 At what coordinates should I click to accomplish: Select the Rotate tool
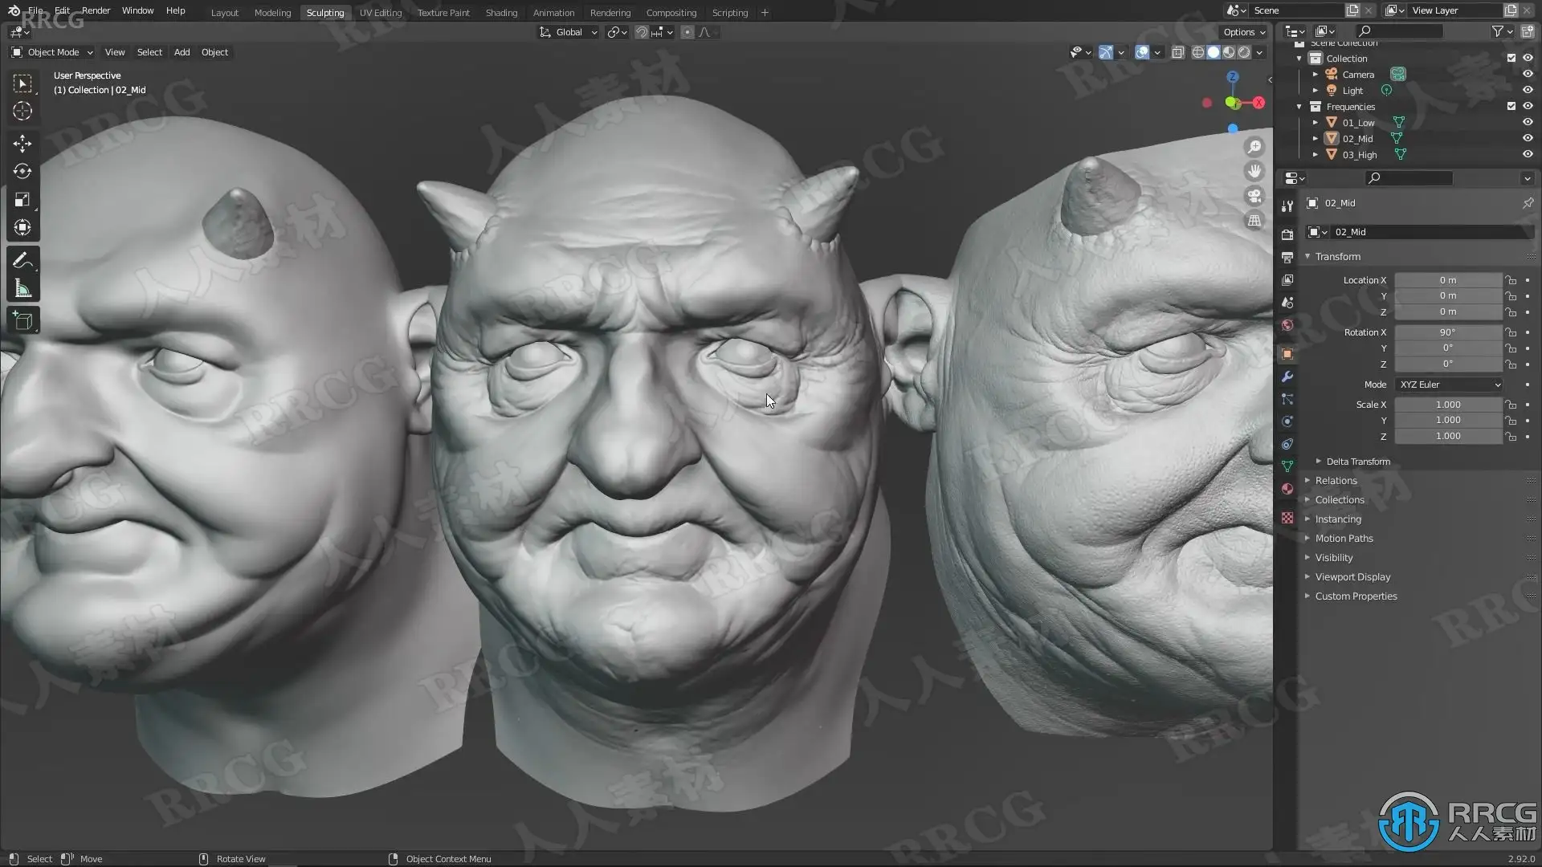(x=22, y=172)
